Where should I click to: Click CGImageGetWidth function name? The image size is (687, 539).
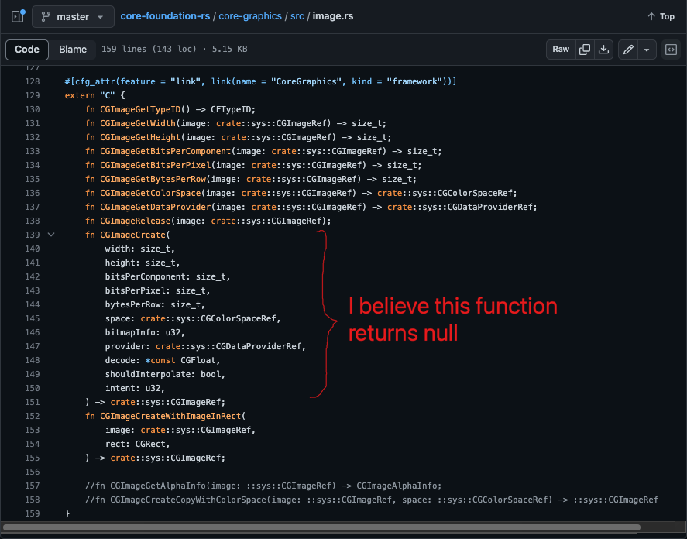coord(138,124)
